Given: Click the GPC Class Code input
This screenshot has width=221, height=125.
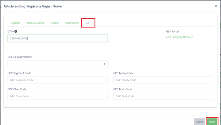Looking at the screenshot, I should pos(58,96).
